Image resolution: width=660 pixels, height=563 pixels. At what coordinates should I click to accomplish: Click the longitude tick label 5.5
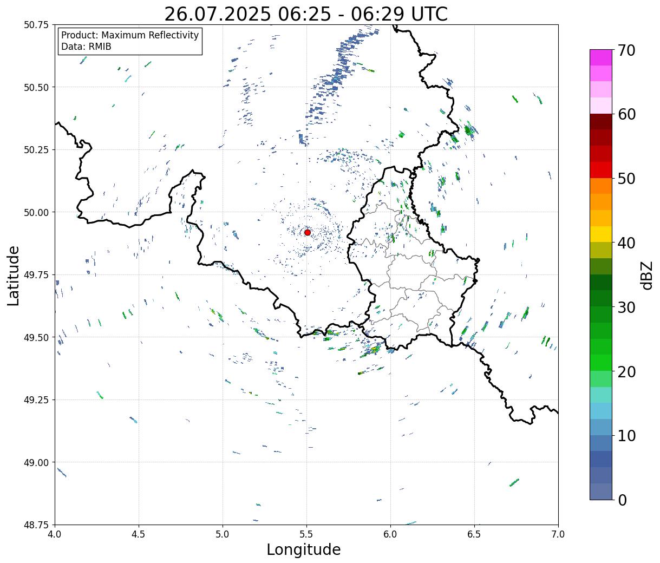306,534
